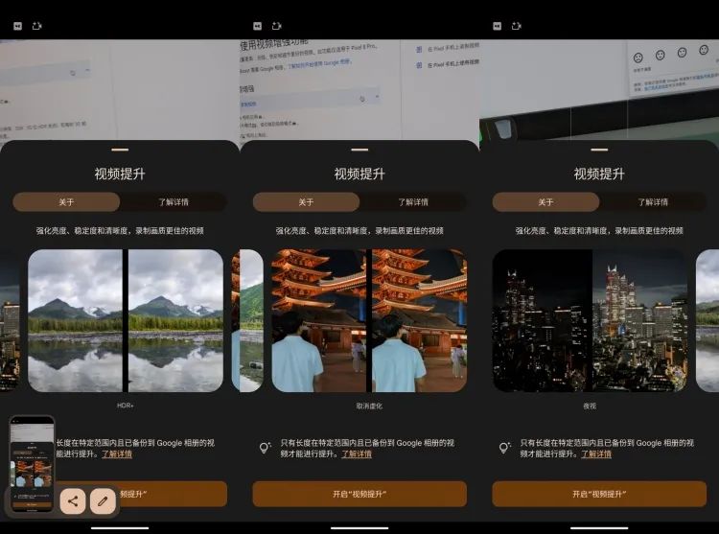Screen dimensions: 719x534
Task: Tap the 视频提升 title in the 取消虚化 screen
Action: (359, 174)
